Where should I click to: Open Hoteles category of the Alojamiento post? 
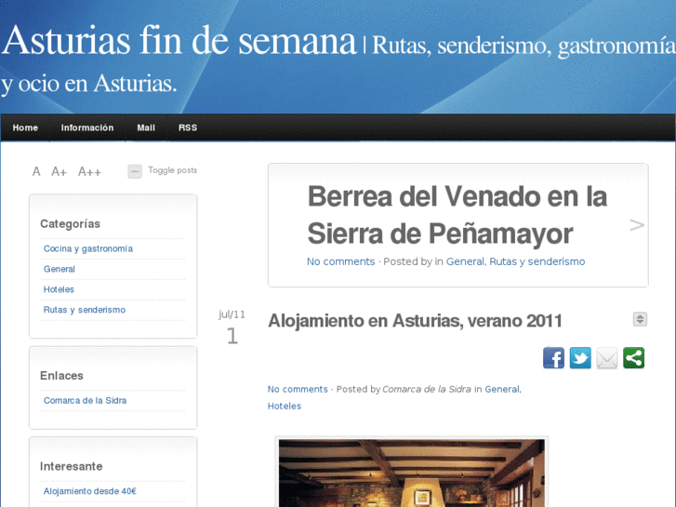point(285,406)
